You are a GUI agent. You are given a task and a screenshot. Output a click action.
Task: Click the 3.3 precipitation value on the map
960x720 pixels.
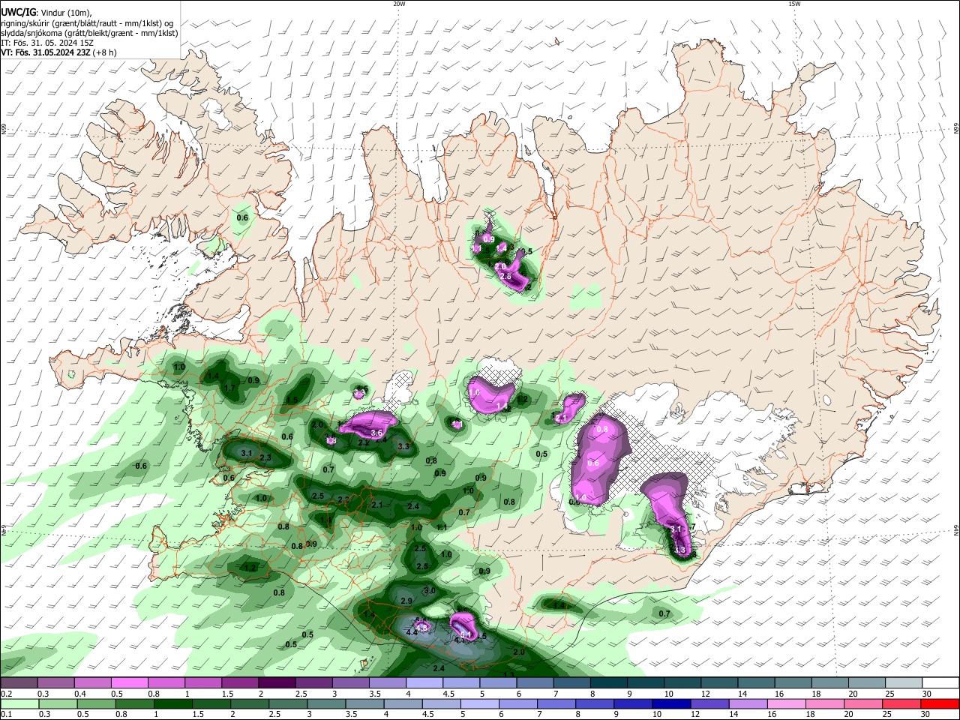tap(403, 447)
